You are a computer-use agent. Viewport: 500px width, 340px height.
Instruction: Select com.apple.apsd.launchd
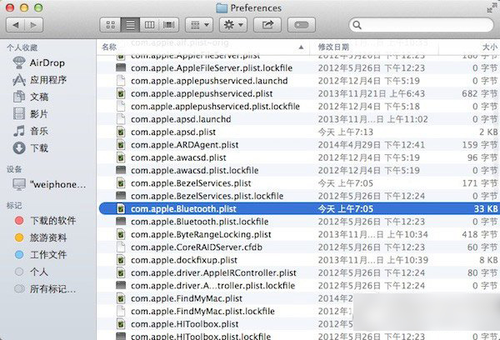298,119
